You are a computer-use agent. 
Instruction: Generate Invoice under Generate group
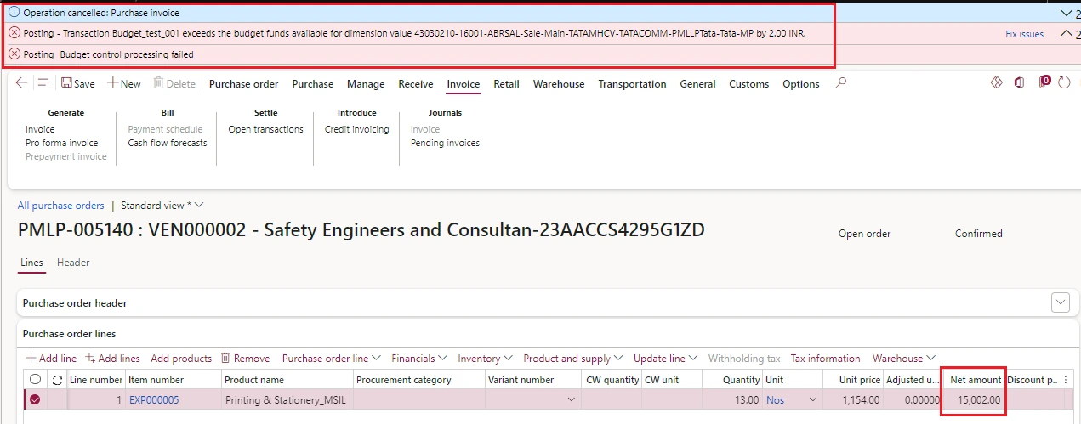pos(40,129)
